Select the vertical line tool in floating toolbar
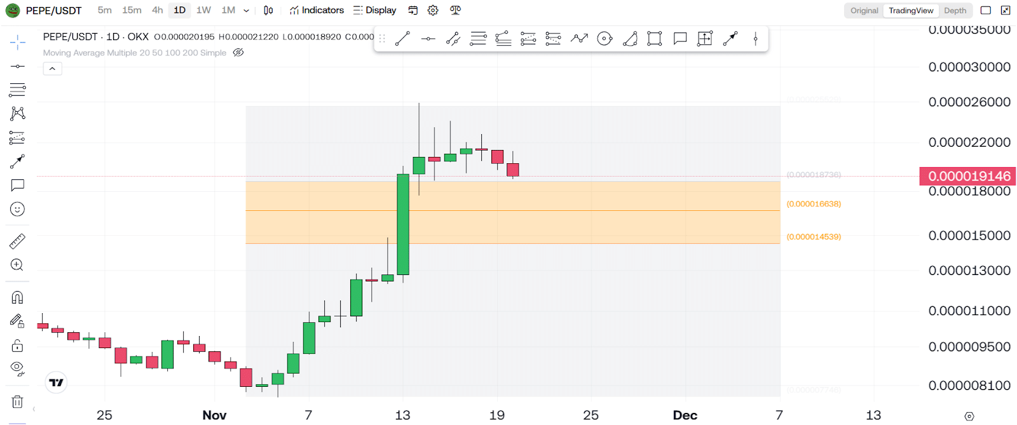This screenshot has height=425, width=1017. click(x=755, y=39)
